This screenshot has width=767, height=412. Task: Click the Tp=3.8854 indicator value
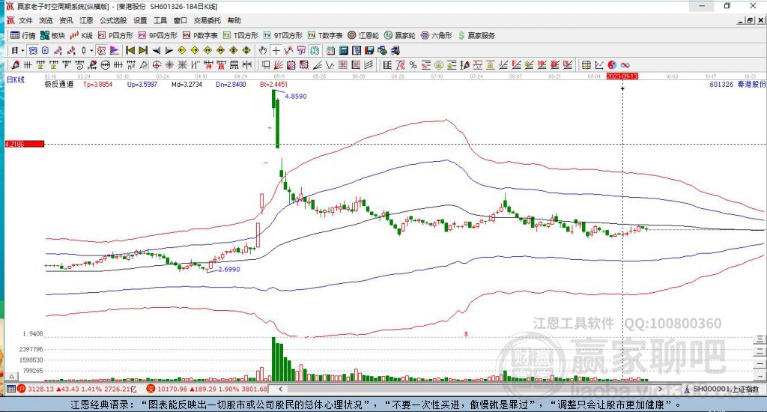pyautogui.click(x=97, y=84)
